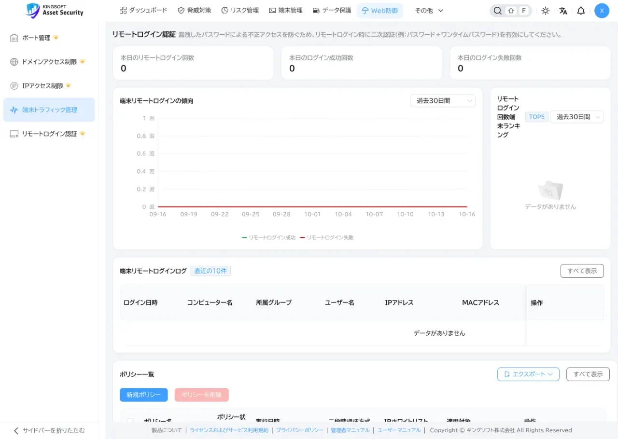Expand the その他 dropdown menu
This screenshot has width=618, height=439.
click(429, 10)
